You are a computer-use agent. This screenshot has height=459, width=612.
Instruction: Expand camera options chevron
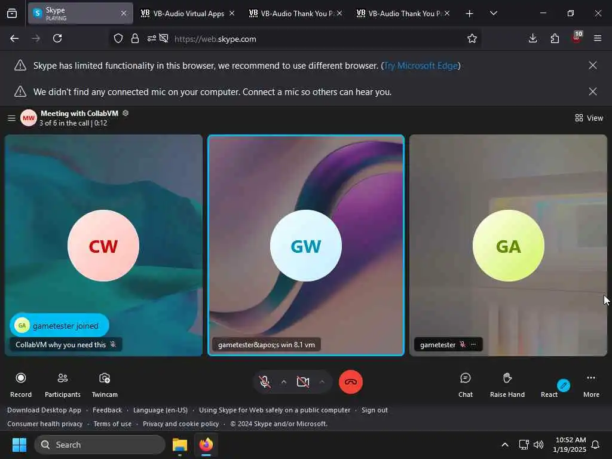tap(322, 382)
